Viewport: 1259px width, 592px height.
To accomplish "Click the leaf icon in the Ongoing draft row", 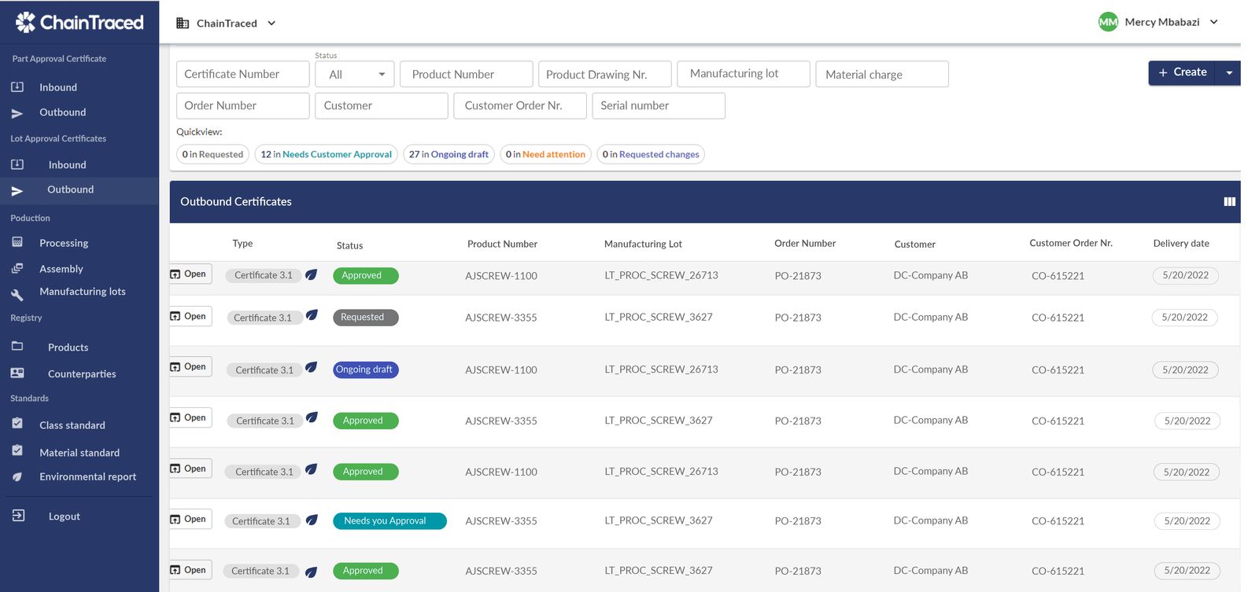I will tap(311, 367).
